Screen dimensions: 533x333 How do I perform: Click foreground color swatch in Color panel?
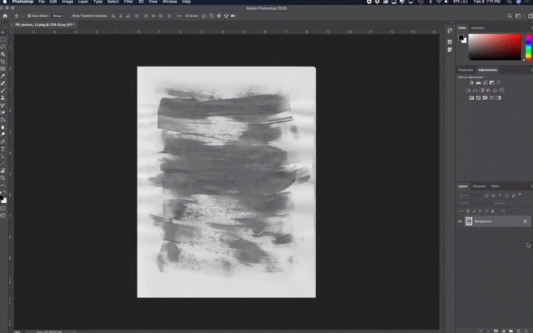coord(461,37)
